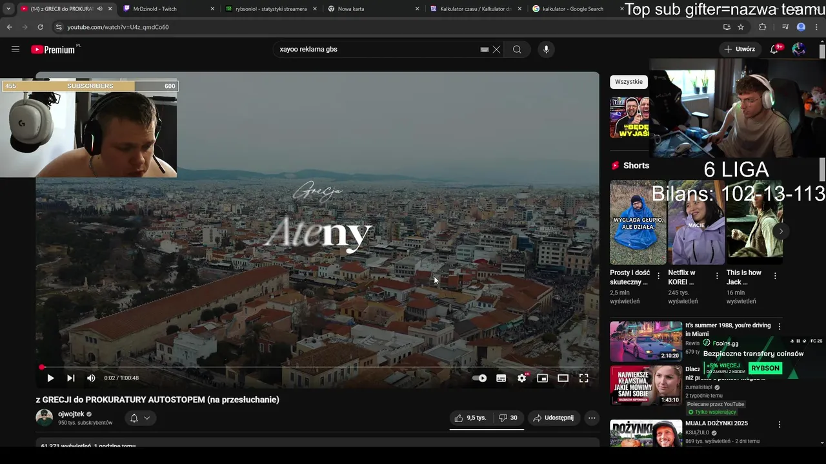This screenshot has height=464, width=826.
Task: Mute the video volume
Action: [x=91, y=378]
